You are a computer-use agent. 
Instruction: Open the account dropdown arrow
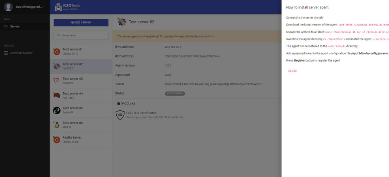(44, 7)
